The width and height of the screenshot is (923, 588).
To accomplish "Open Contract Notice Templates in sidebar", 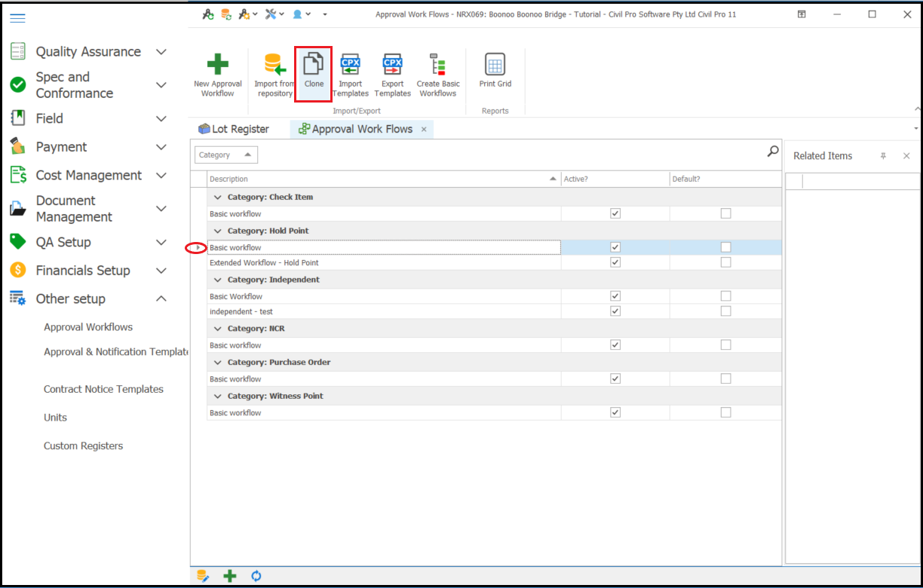I will click(x=103, y=389).
